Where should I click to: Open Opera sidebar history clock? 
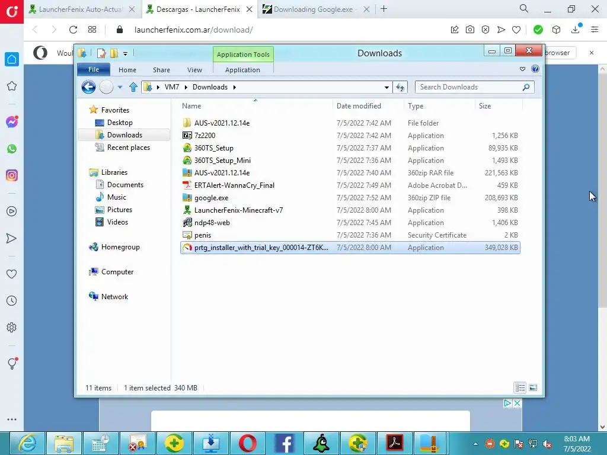[12, 300]
